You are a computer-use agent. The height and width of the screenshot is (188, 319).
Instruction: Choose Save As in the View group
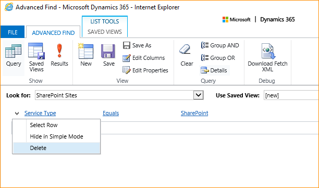137,45
